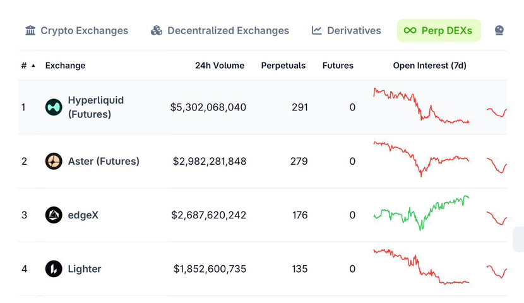The height and width of the screenshot is (303, 524).
Task: Click the bank icon beside Crypto Exchanges
Action: 30,30
